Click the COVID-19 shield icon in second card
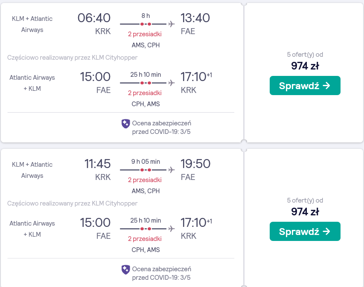The width and height of the screenshot is (364, 287). click(x=125, y=270)
